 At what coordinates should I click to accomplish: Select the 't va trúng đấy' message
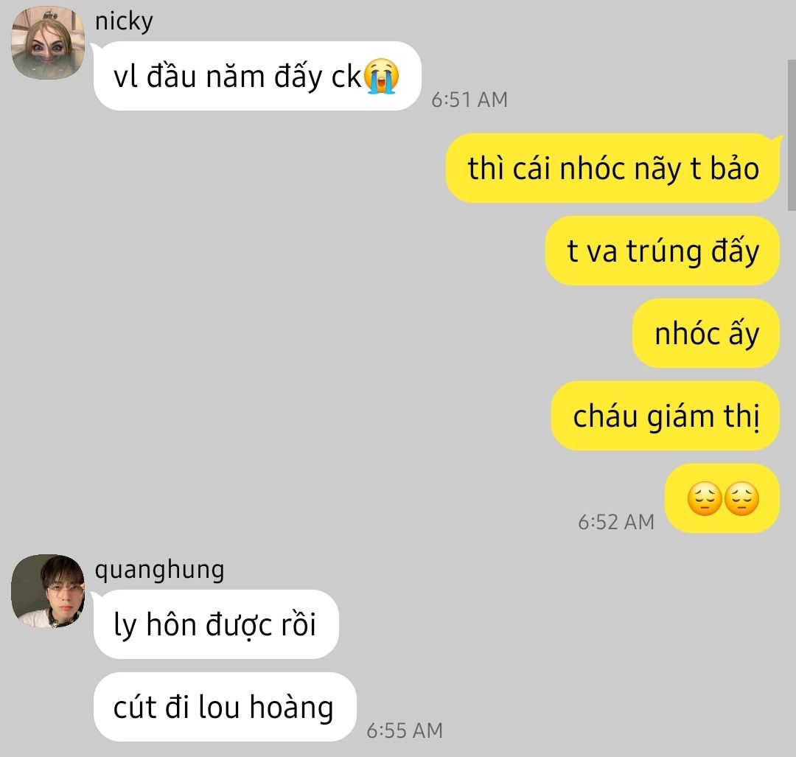pyautogui.click(x=663, y=251)
